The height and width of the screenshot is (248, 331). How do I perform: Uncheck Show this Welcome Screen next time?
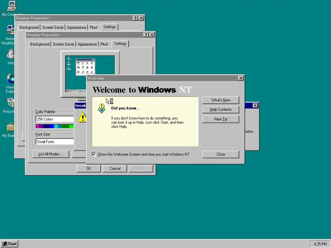pos(94,154)
